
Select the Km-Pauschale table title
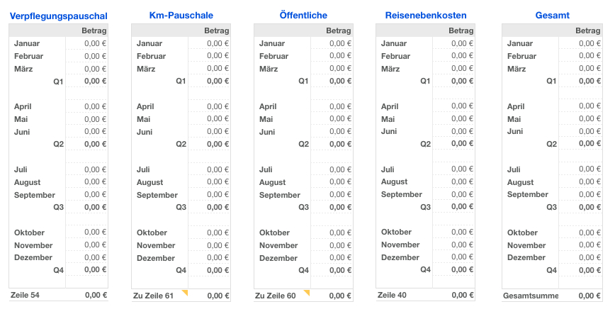[x=181, y=15]
